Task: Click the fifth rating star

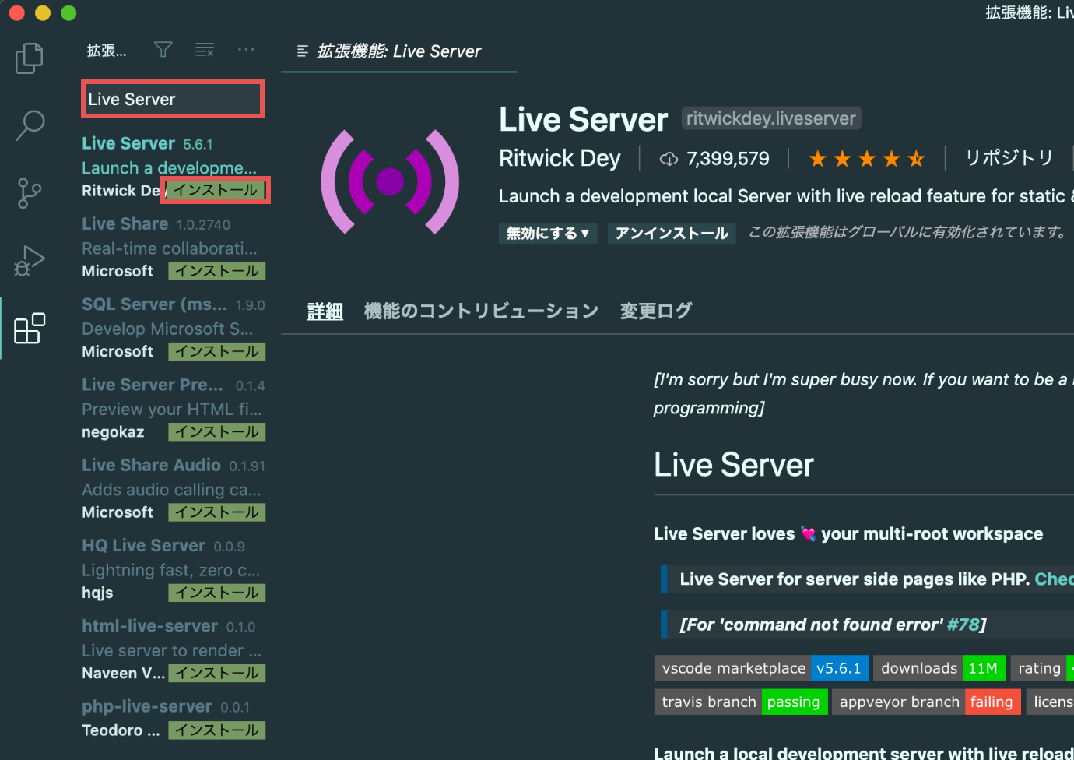Action: (917, 158)
